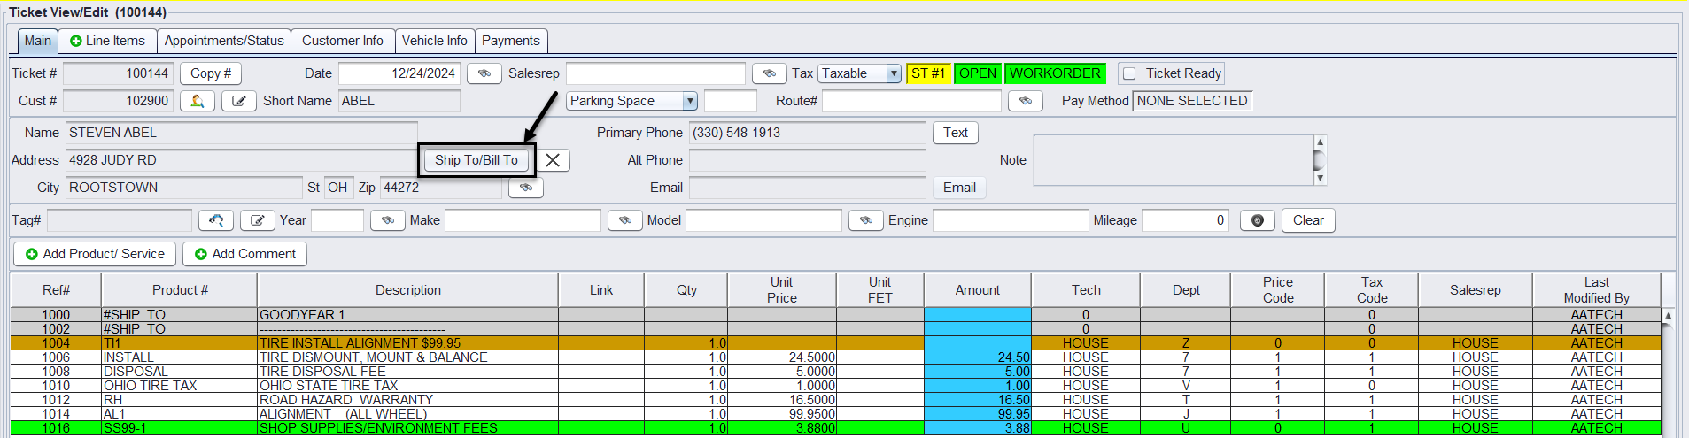Open the Vehicle Info tab
The height and width of the screenshot is (438, 1689).
coord(434,41)
